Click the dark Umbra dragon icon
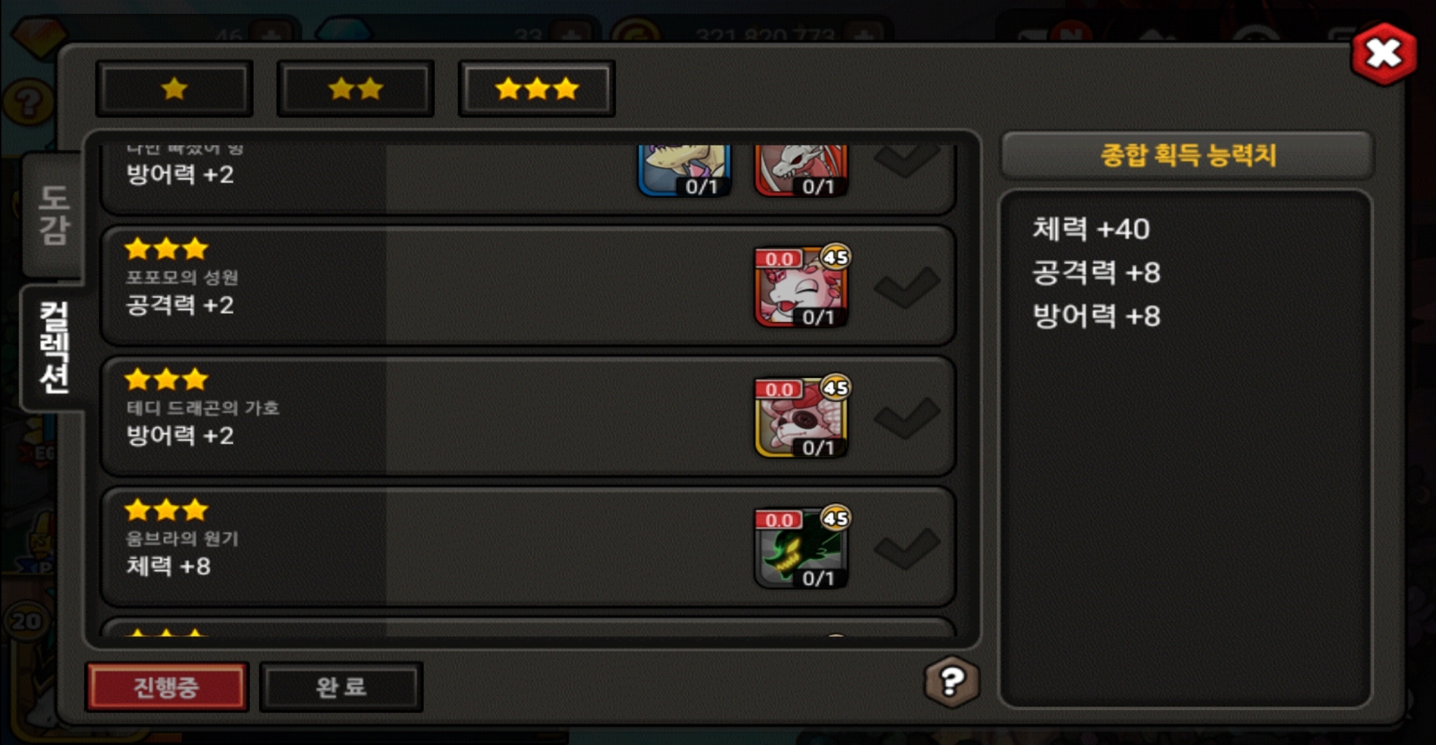The width and height of the screenshot is (1436, 745). point(802,547)
